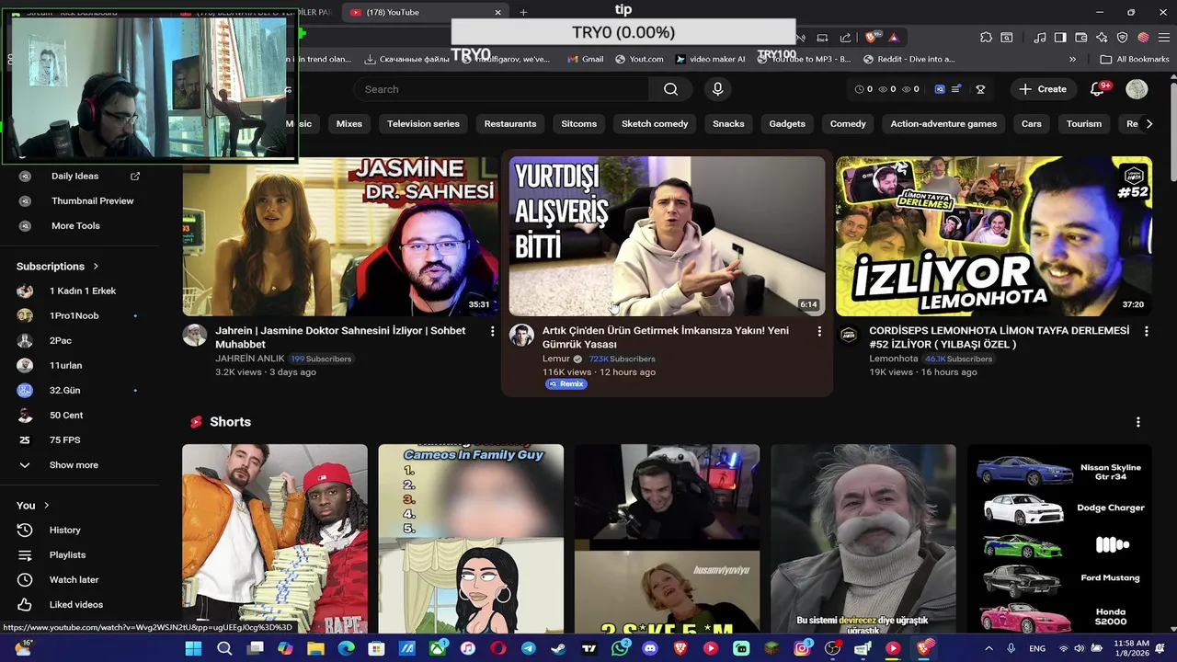Show hidden system tray icons chevron

click(x=988, y=648)
